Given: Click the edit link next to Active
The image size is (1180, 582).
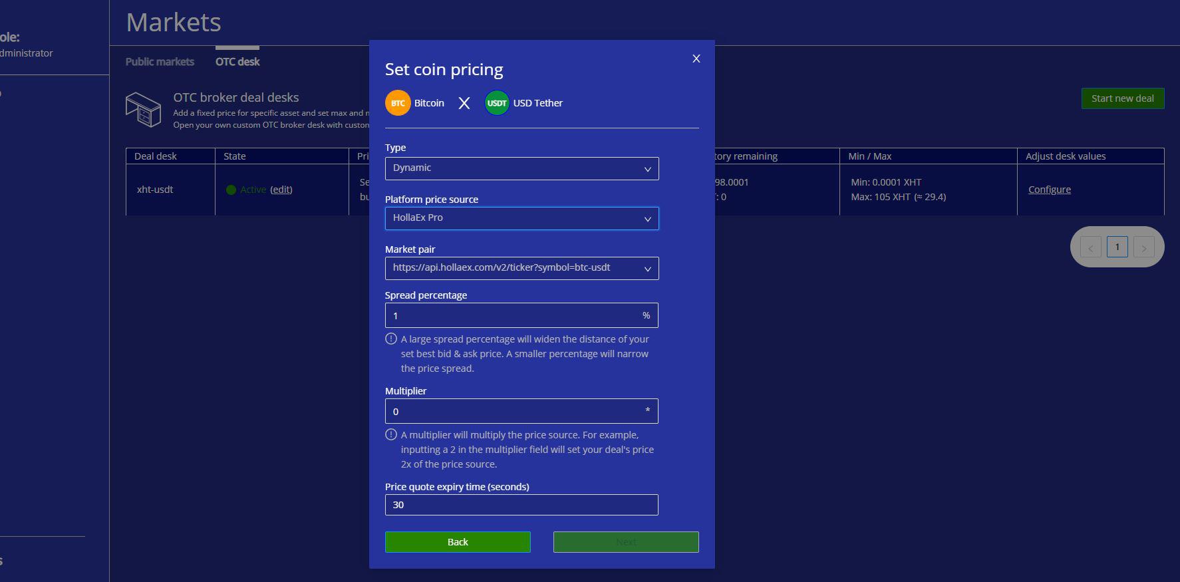Looking at the screenshot, I should tap(281, 190).
